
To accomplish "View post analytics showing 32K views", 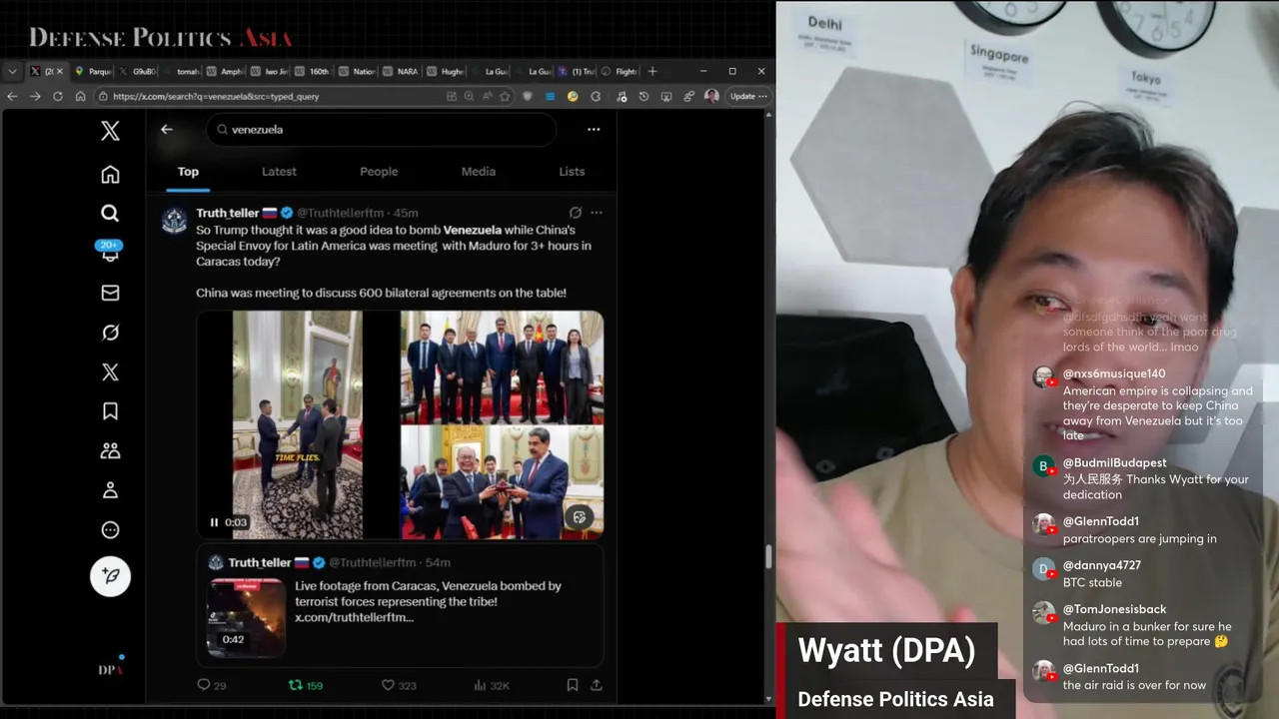I will pyautogui.click(x=492, y=685).
